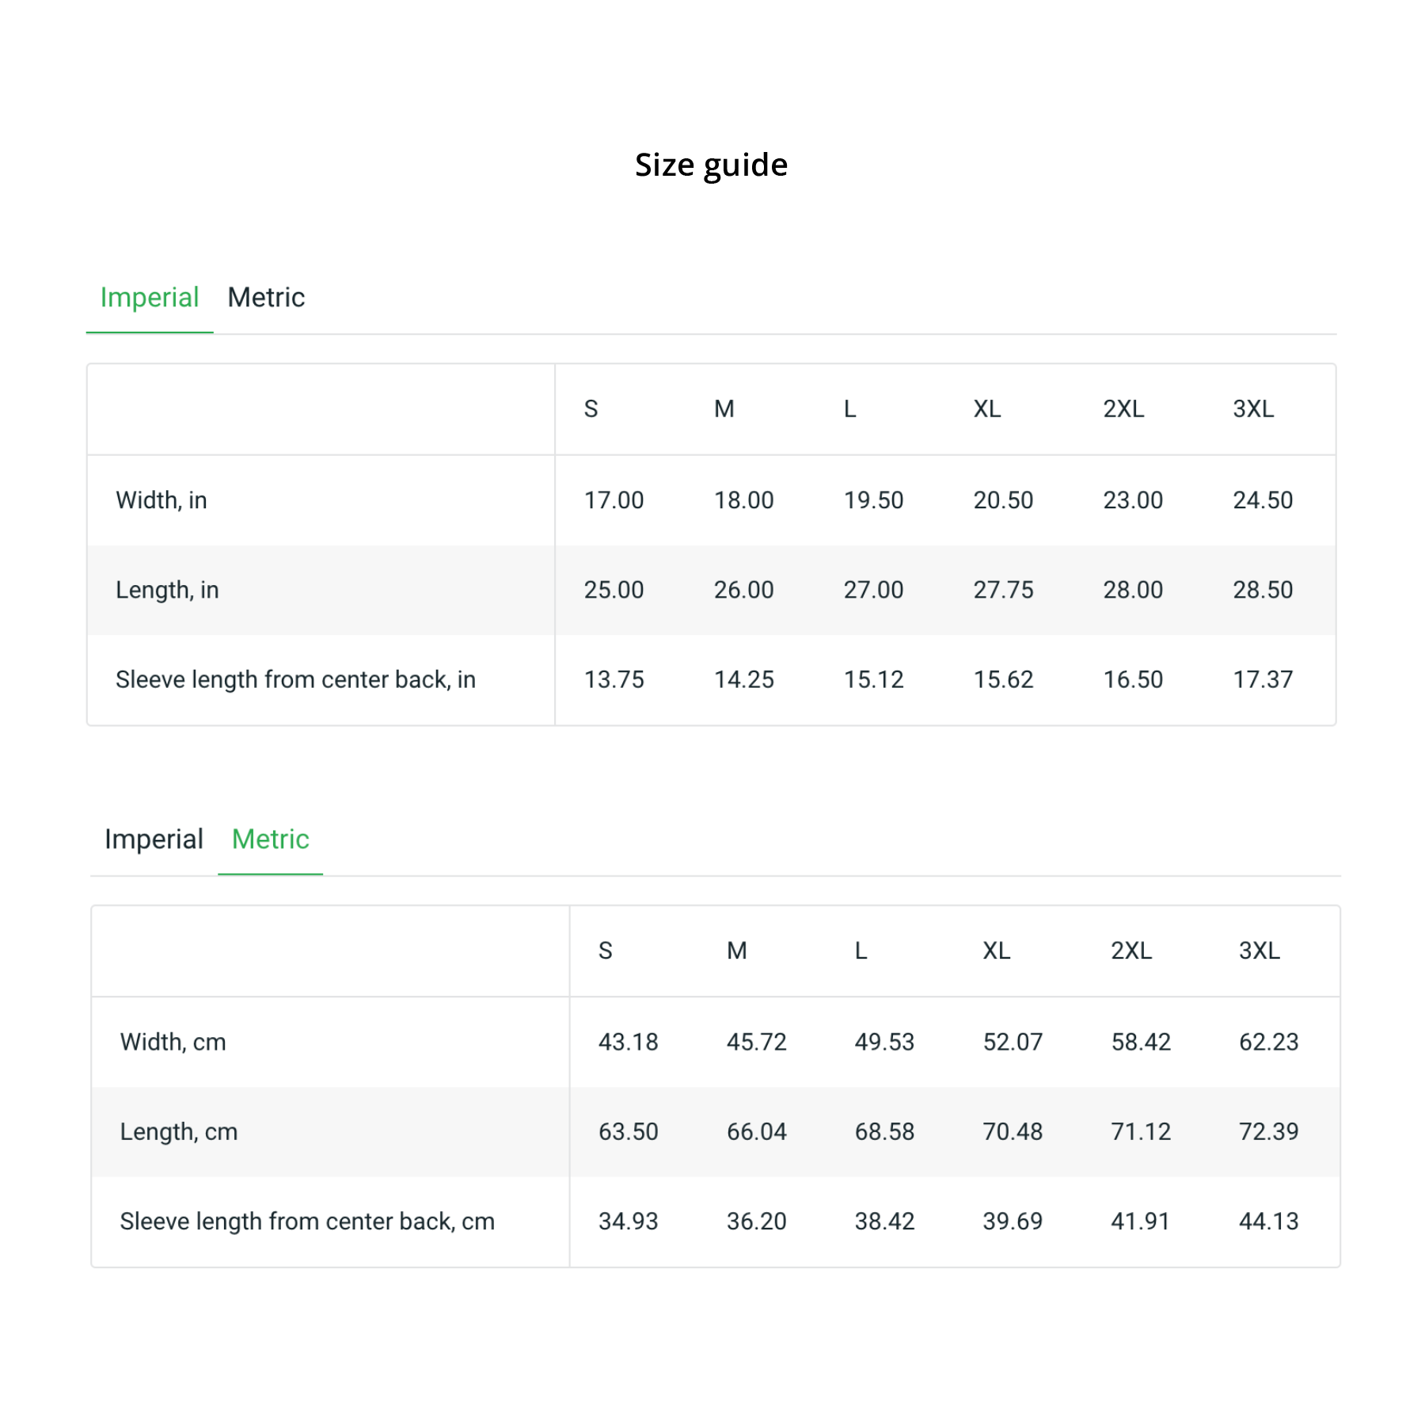Select the 44.13 sleeve length value
Screen dimensions: 1425x1425
click(x=1268, y=1222)
